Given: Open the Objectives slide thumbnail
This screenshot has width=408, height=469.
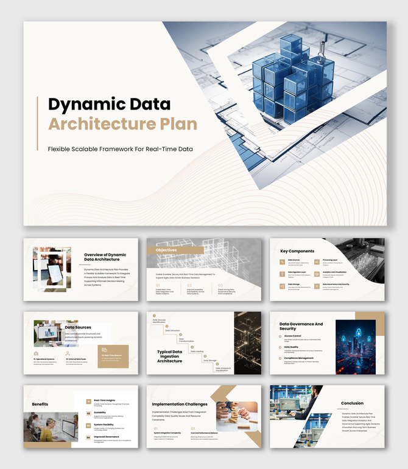Looking at the screenshot, I should 204,269.
